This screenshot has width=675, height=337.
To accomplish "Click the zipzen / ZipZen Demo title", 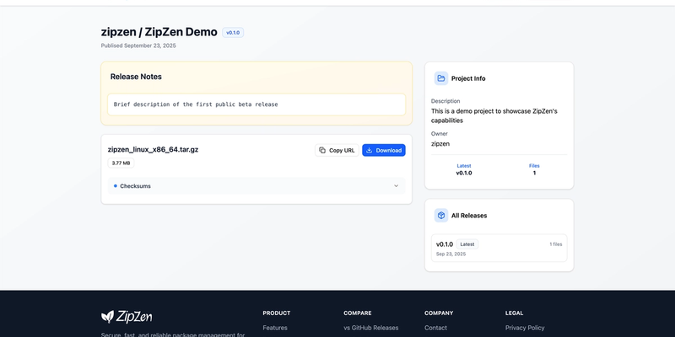I will click(x=159, y=32).
